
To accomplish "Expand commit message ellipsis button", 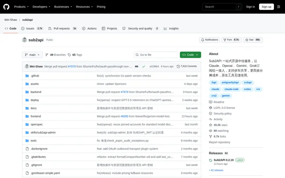I will click(137, 66).
